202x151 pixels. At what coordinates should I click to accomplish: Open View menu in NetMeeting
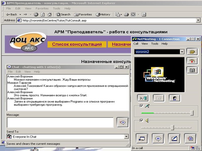coord(145,44)
